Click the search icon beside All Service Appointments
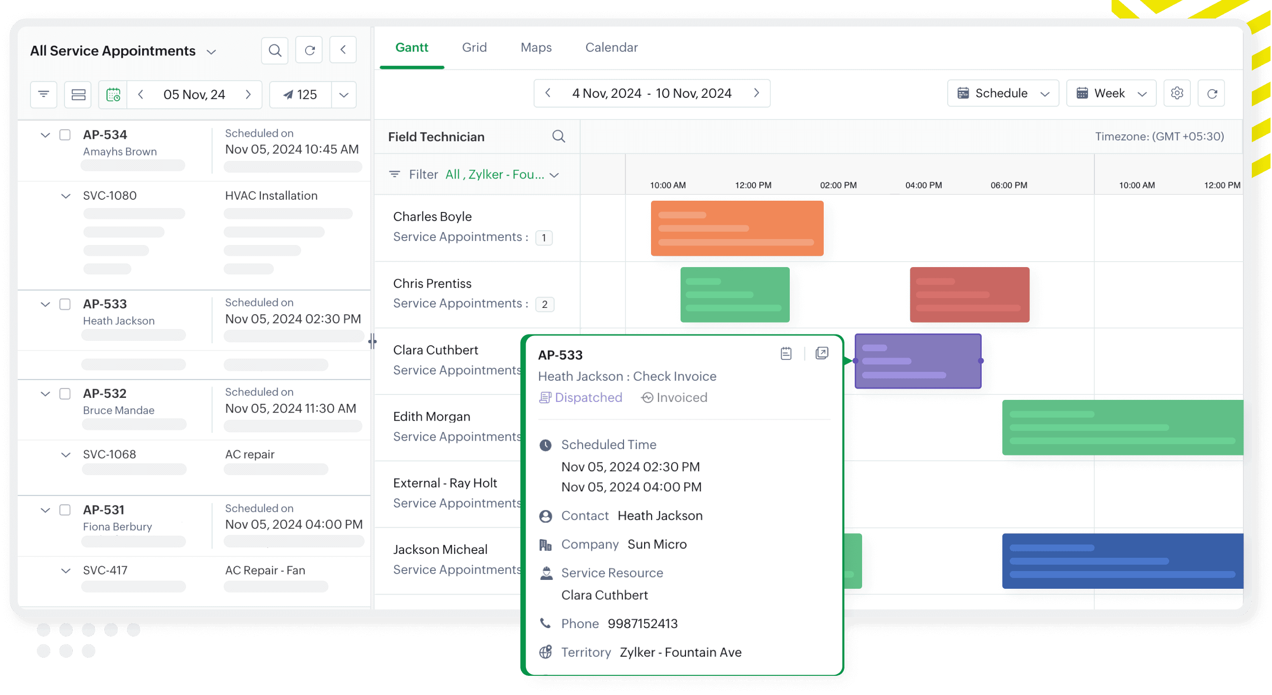This screenshot has height=695, width=1272. (275, 50)
